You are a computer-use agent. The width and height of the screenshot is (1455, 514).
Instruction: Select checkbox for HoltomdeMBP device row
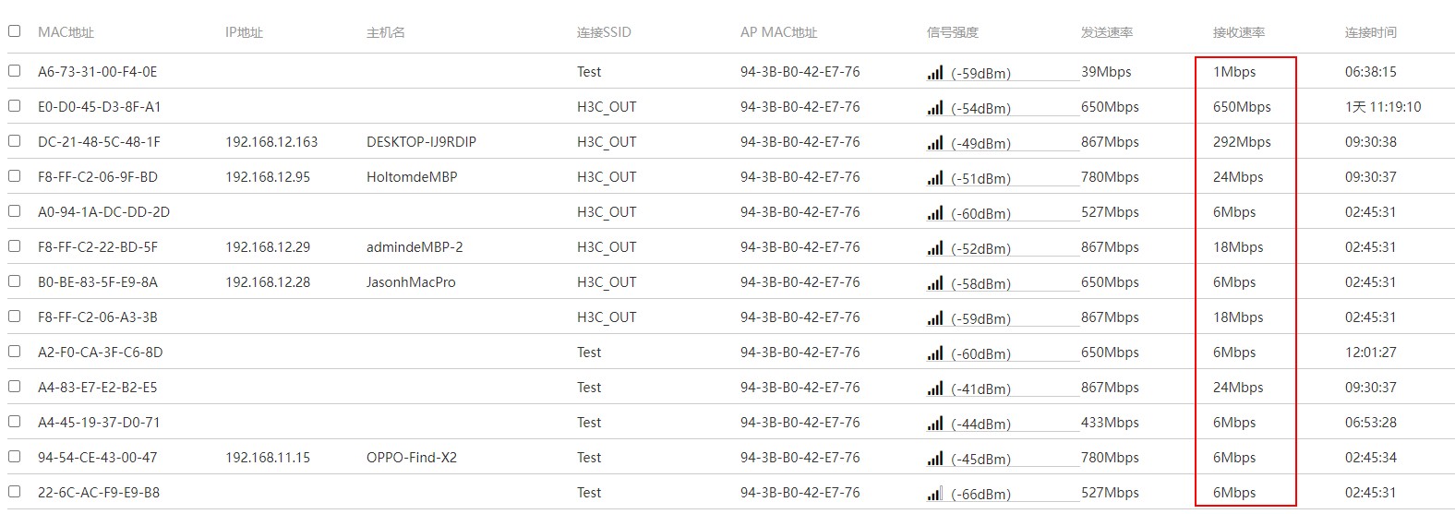(14, 176)
